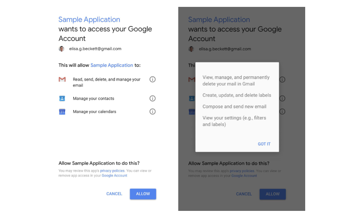Click the undimmed contacts icon beside Manage your contacts
The height and width of the screenshot is (221, 340).
pos(62,98)
